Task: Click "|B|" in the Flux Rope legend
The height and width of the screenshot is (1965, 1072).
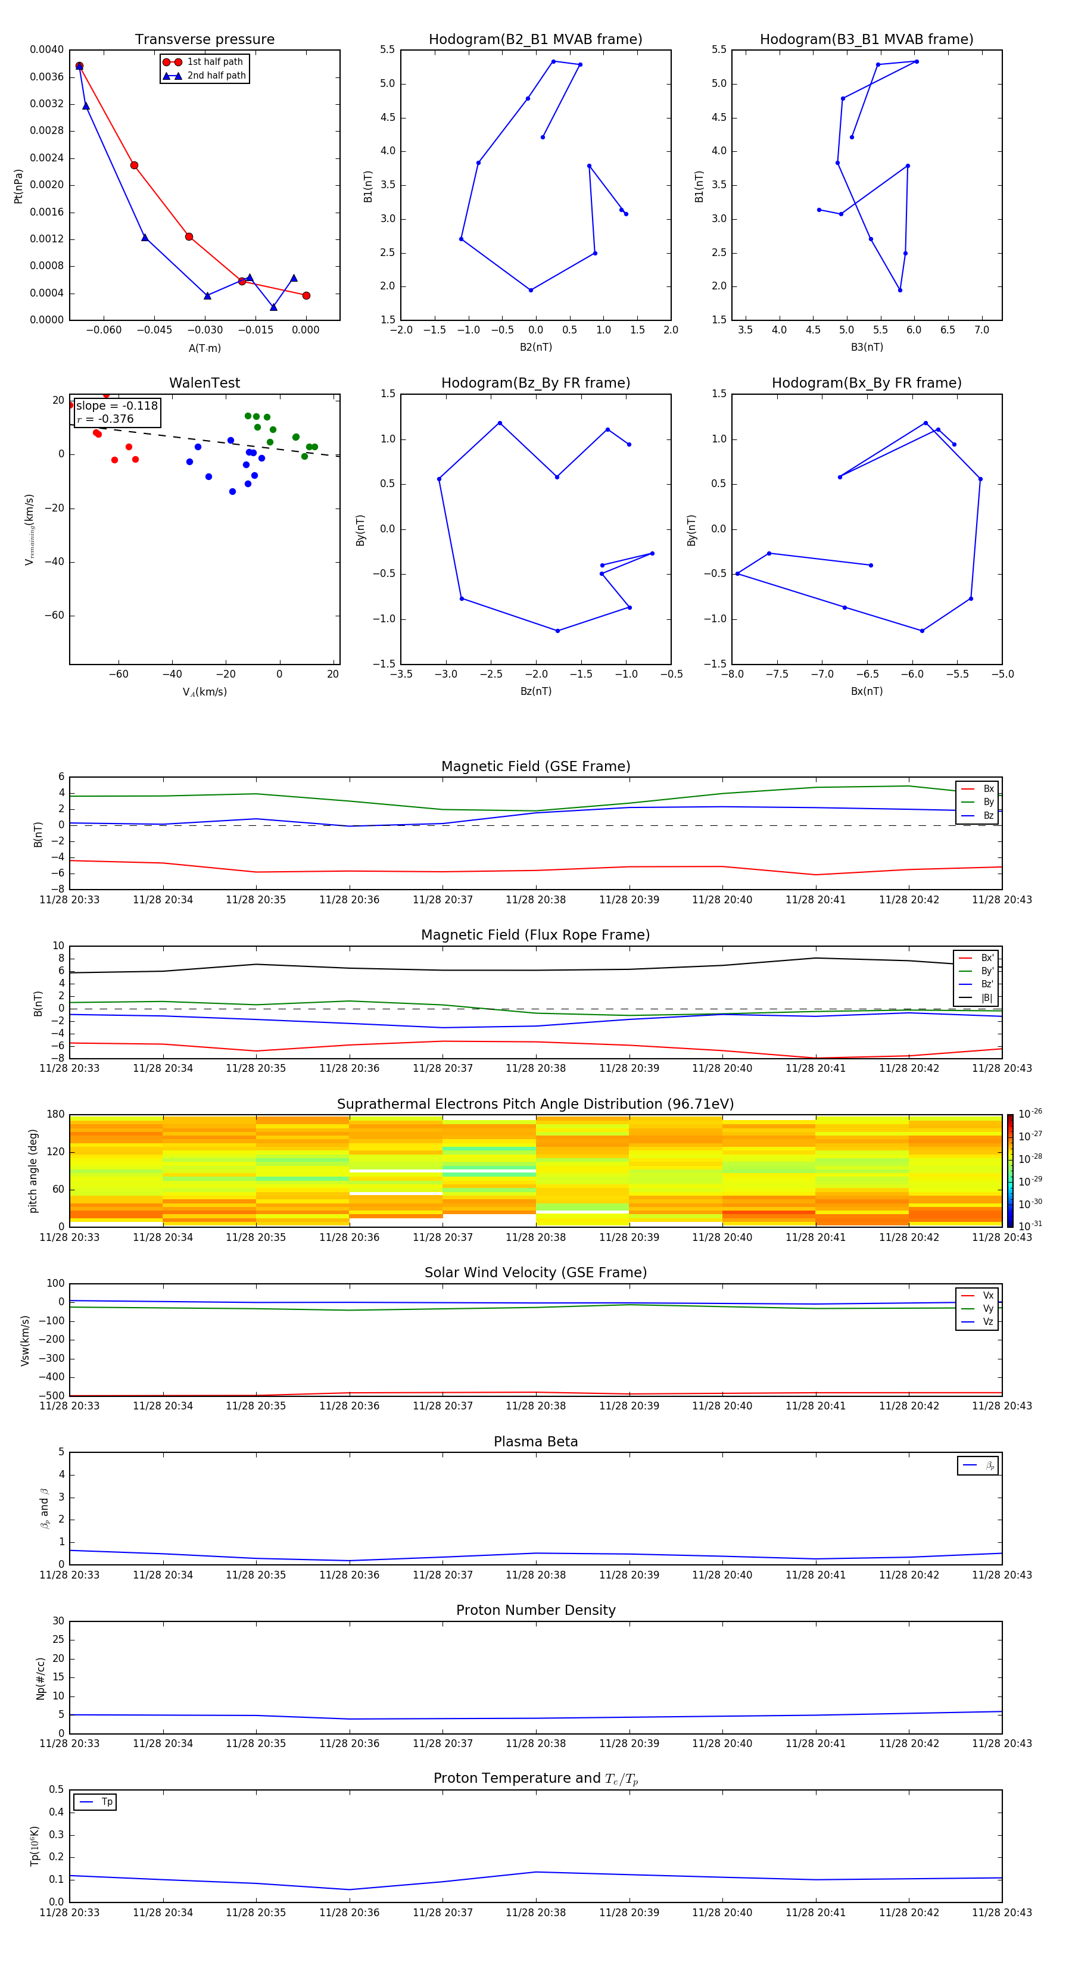Action: pyautogui.click(x=987, y=998)
